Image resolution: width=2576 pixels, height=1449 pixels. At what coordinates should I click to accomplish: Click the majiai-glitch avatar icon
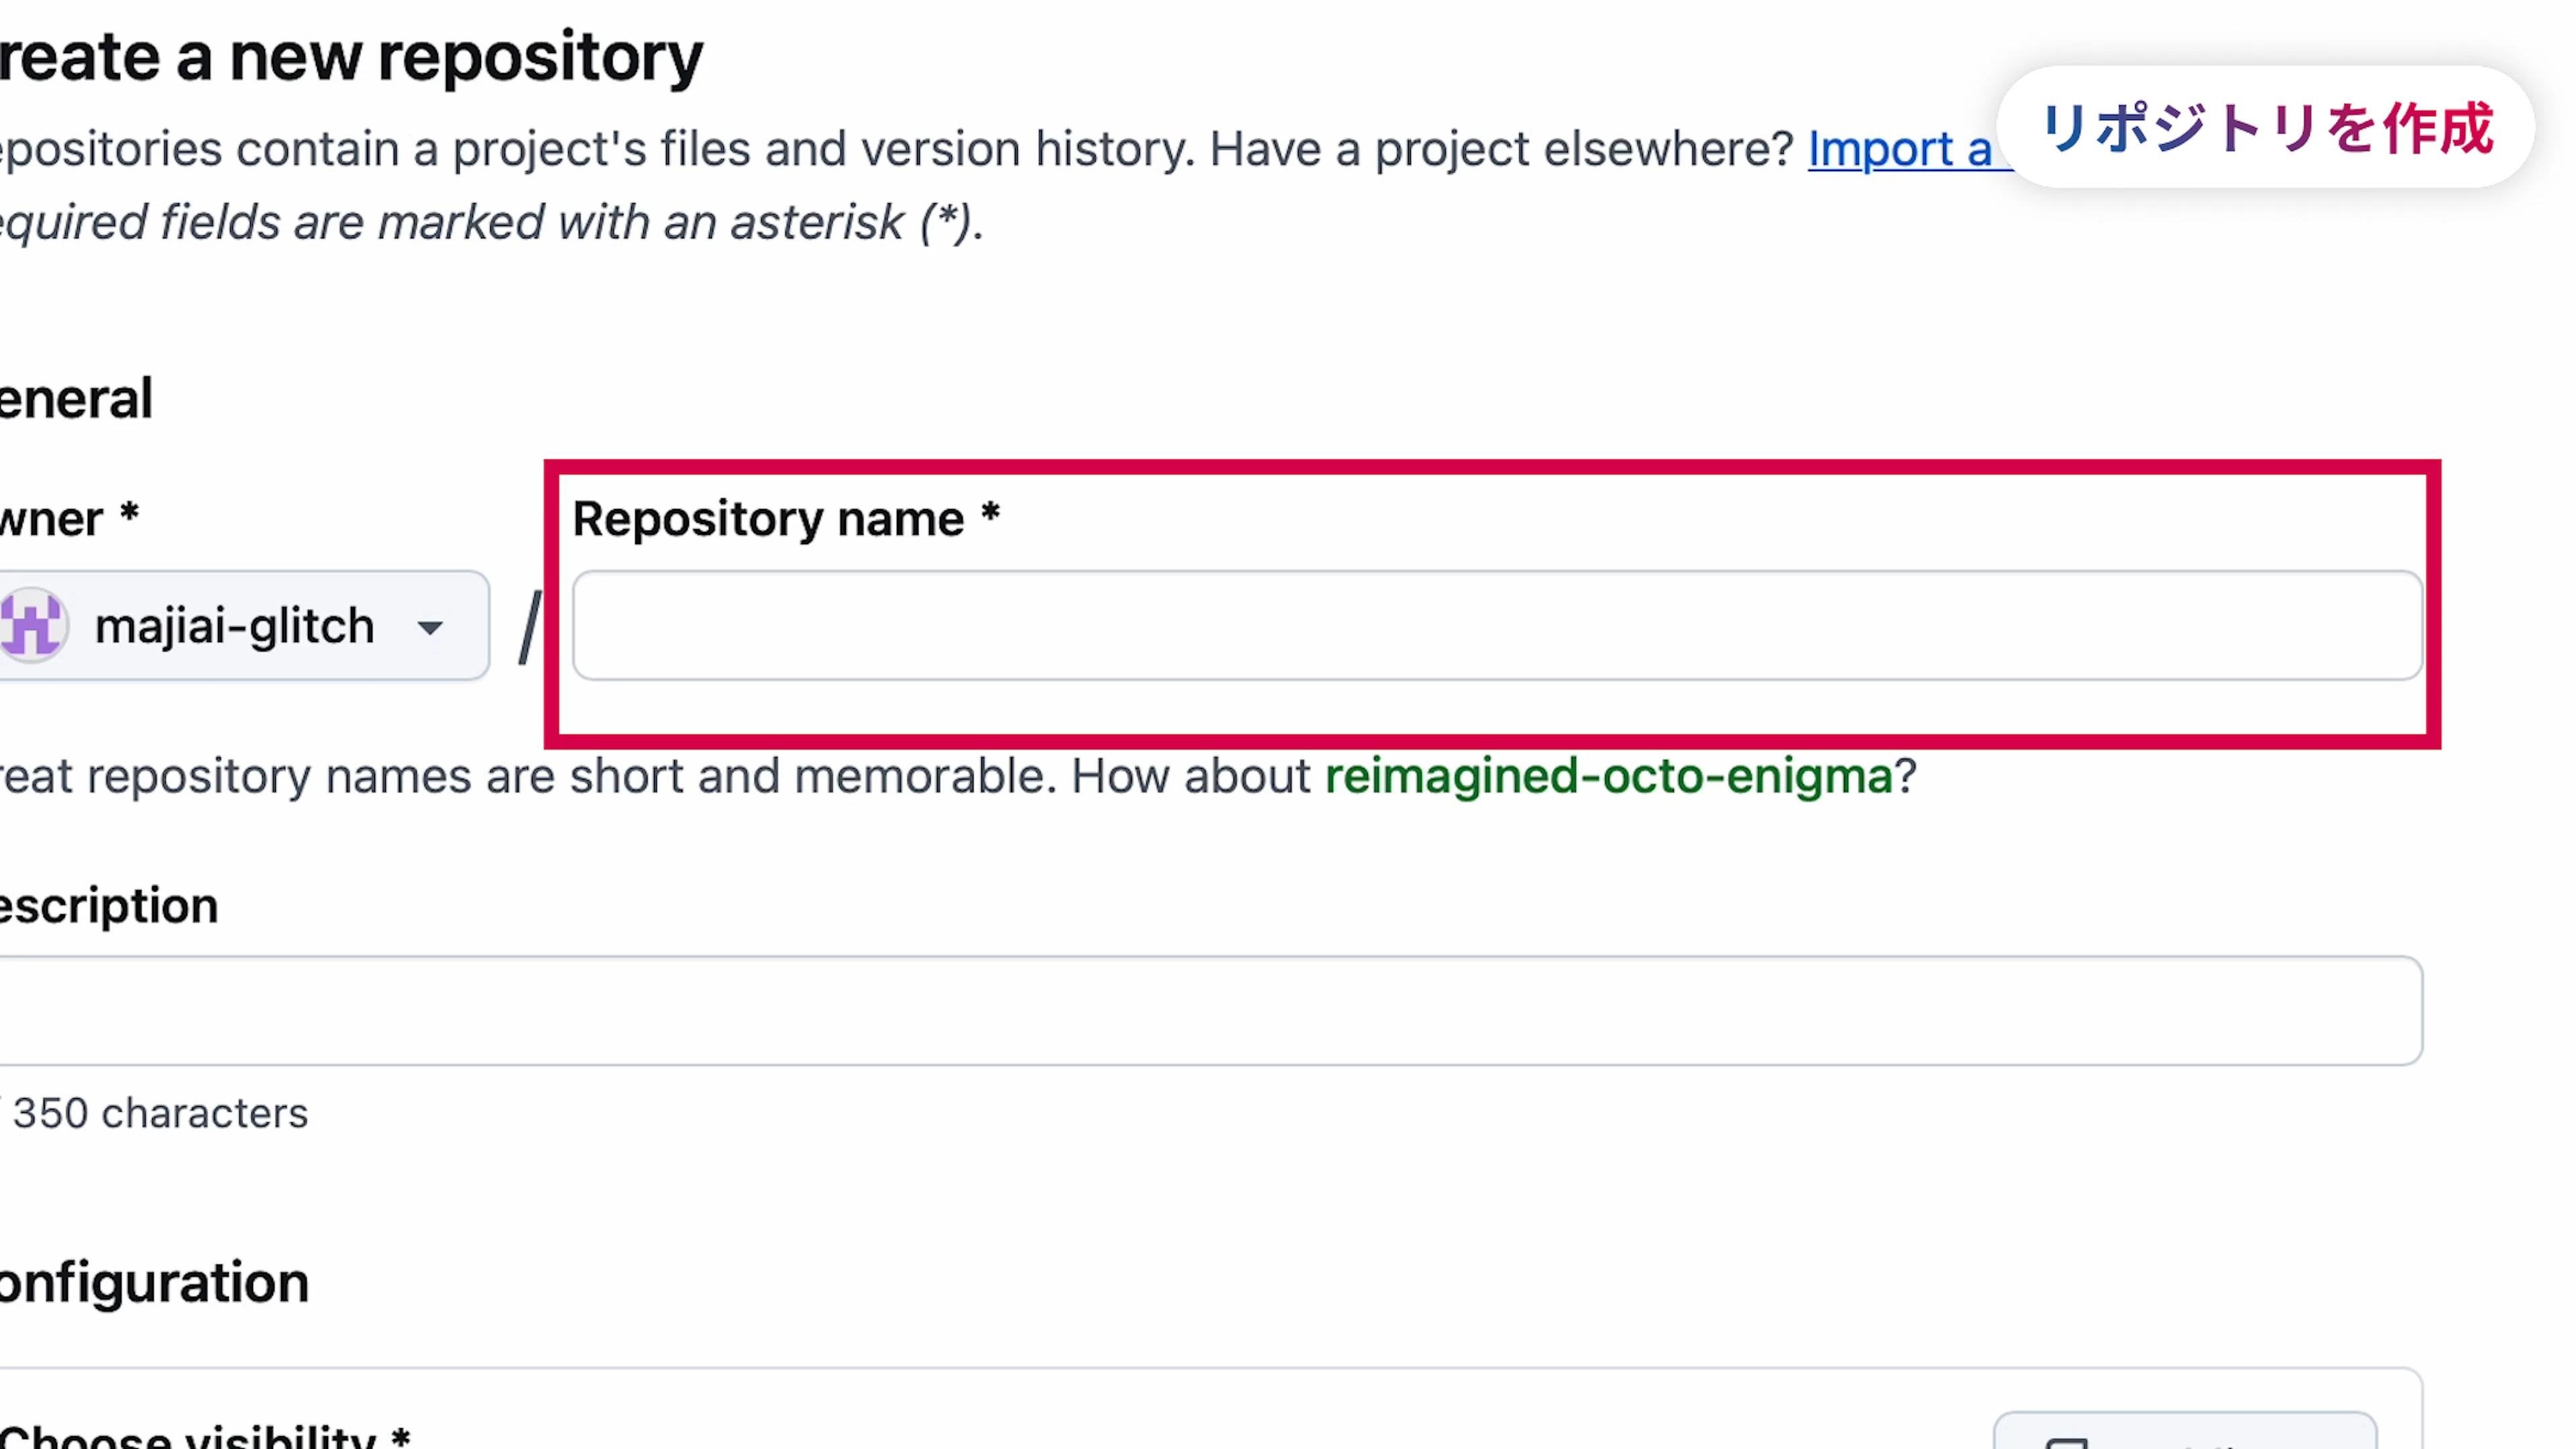pyautogui.click(x=32, y=626)
